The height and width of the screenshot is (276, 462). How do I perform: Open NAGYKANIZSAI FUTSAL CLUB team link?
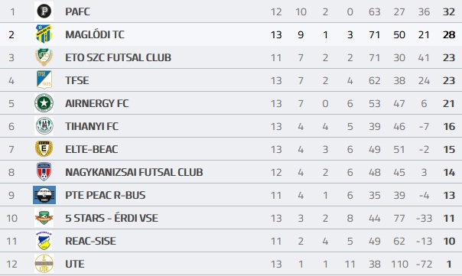[134, 172]
